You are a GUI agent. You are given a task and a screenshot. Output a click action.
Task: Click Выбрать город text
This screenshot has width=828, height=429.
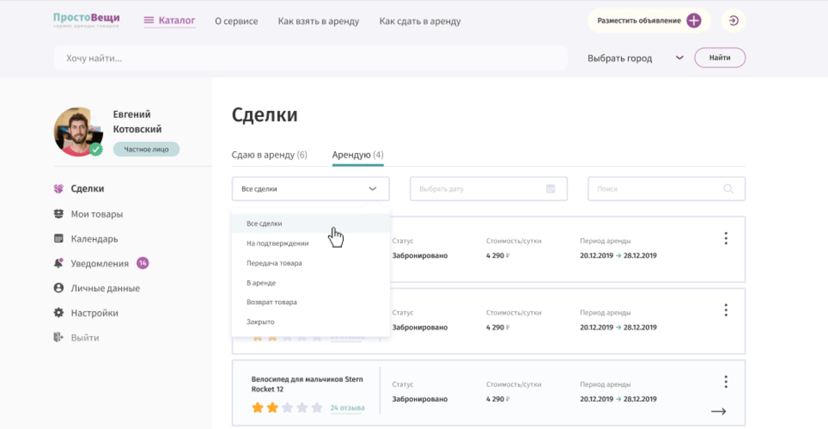[620, 58]
